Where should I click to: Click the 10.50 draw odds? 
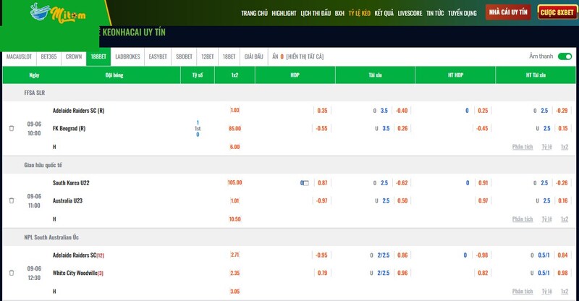pyautogui.click(x=234, y=219)
